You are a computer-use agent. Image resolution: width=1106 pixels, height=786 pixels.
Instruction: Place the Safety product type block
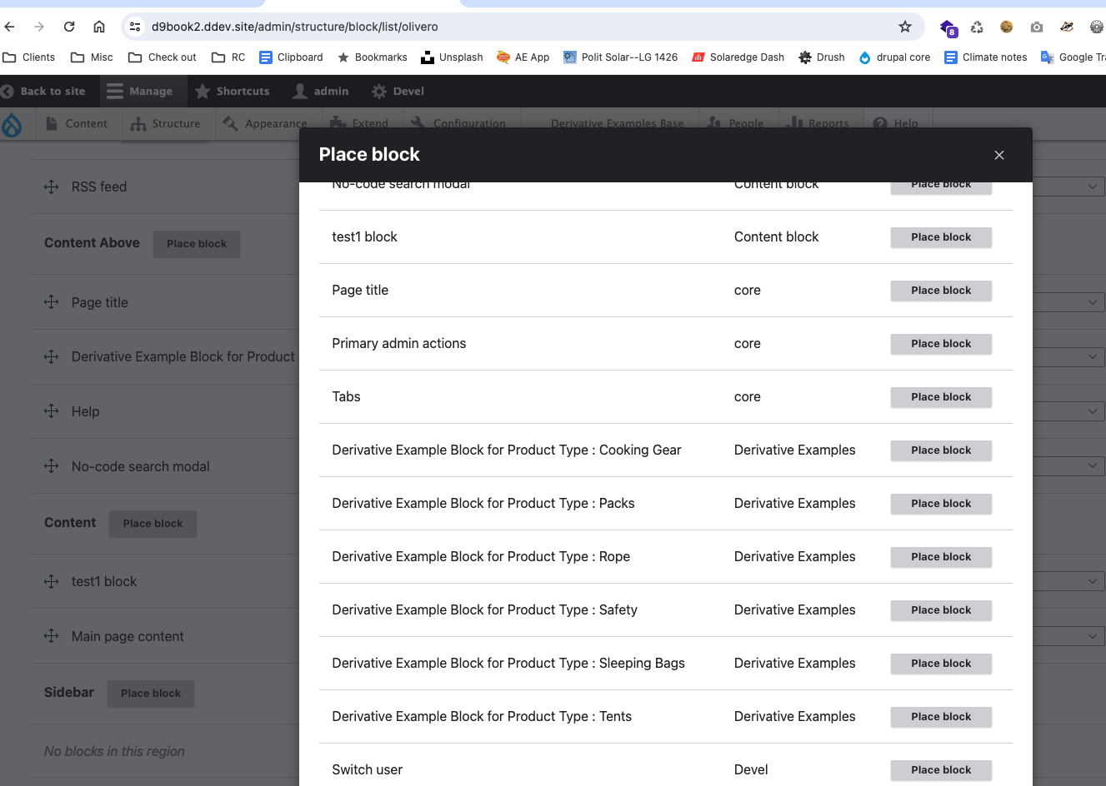tap(941, 610)
